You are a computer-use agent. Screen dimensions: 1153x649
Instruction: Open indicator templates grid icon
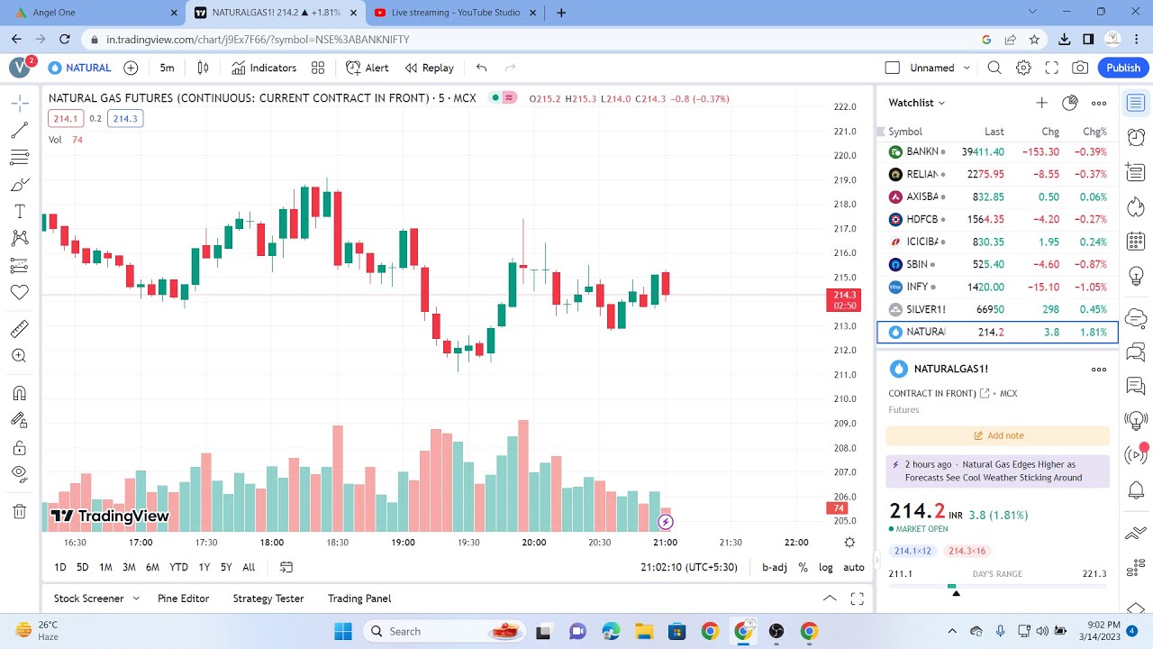pyautogui.click(x=318, y=68)
